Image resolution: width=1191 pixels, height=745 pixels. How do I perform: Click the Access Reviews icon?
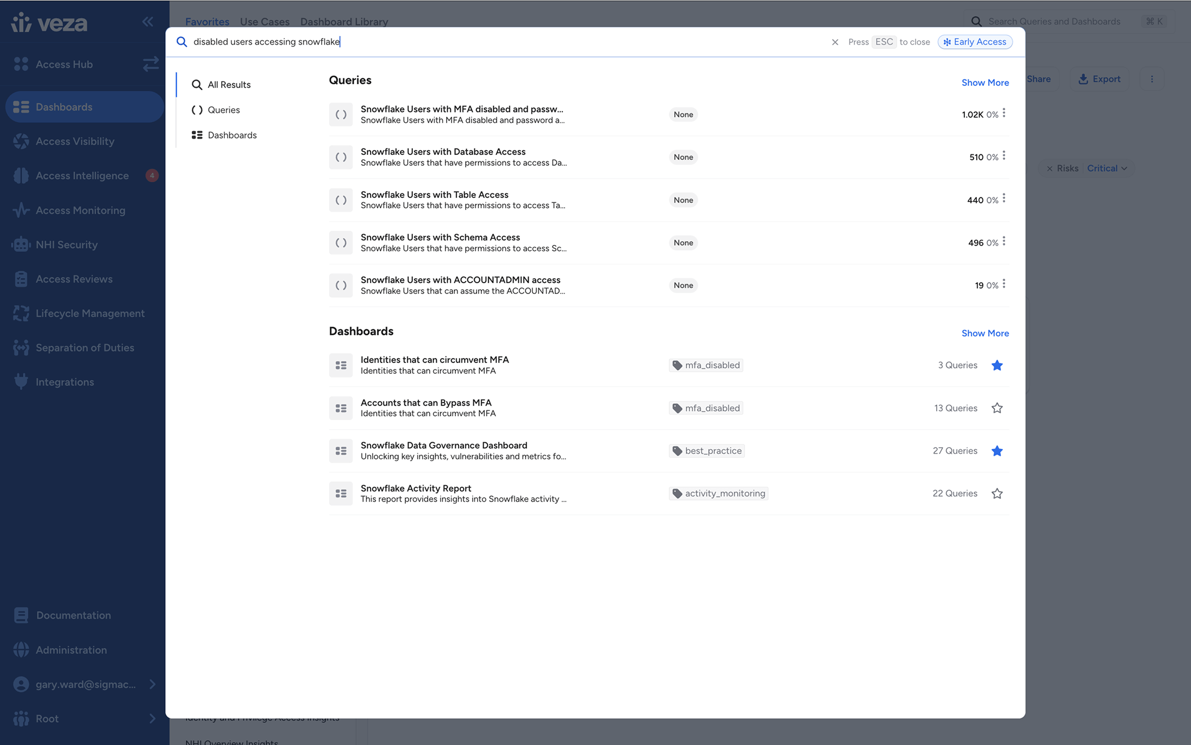coord(21,279)
